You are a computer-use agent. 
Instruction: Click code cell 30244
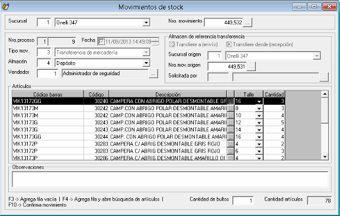[96, 137]
